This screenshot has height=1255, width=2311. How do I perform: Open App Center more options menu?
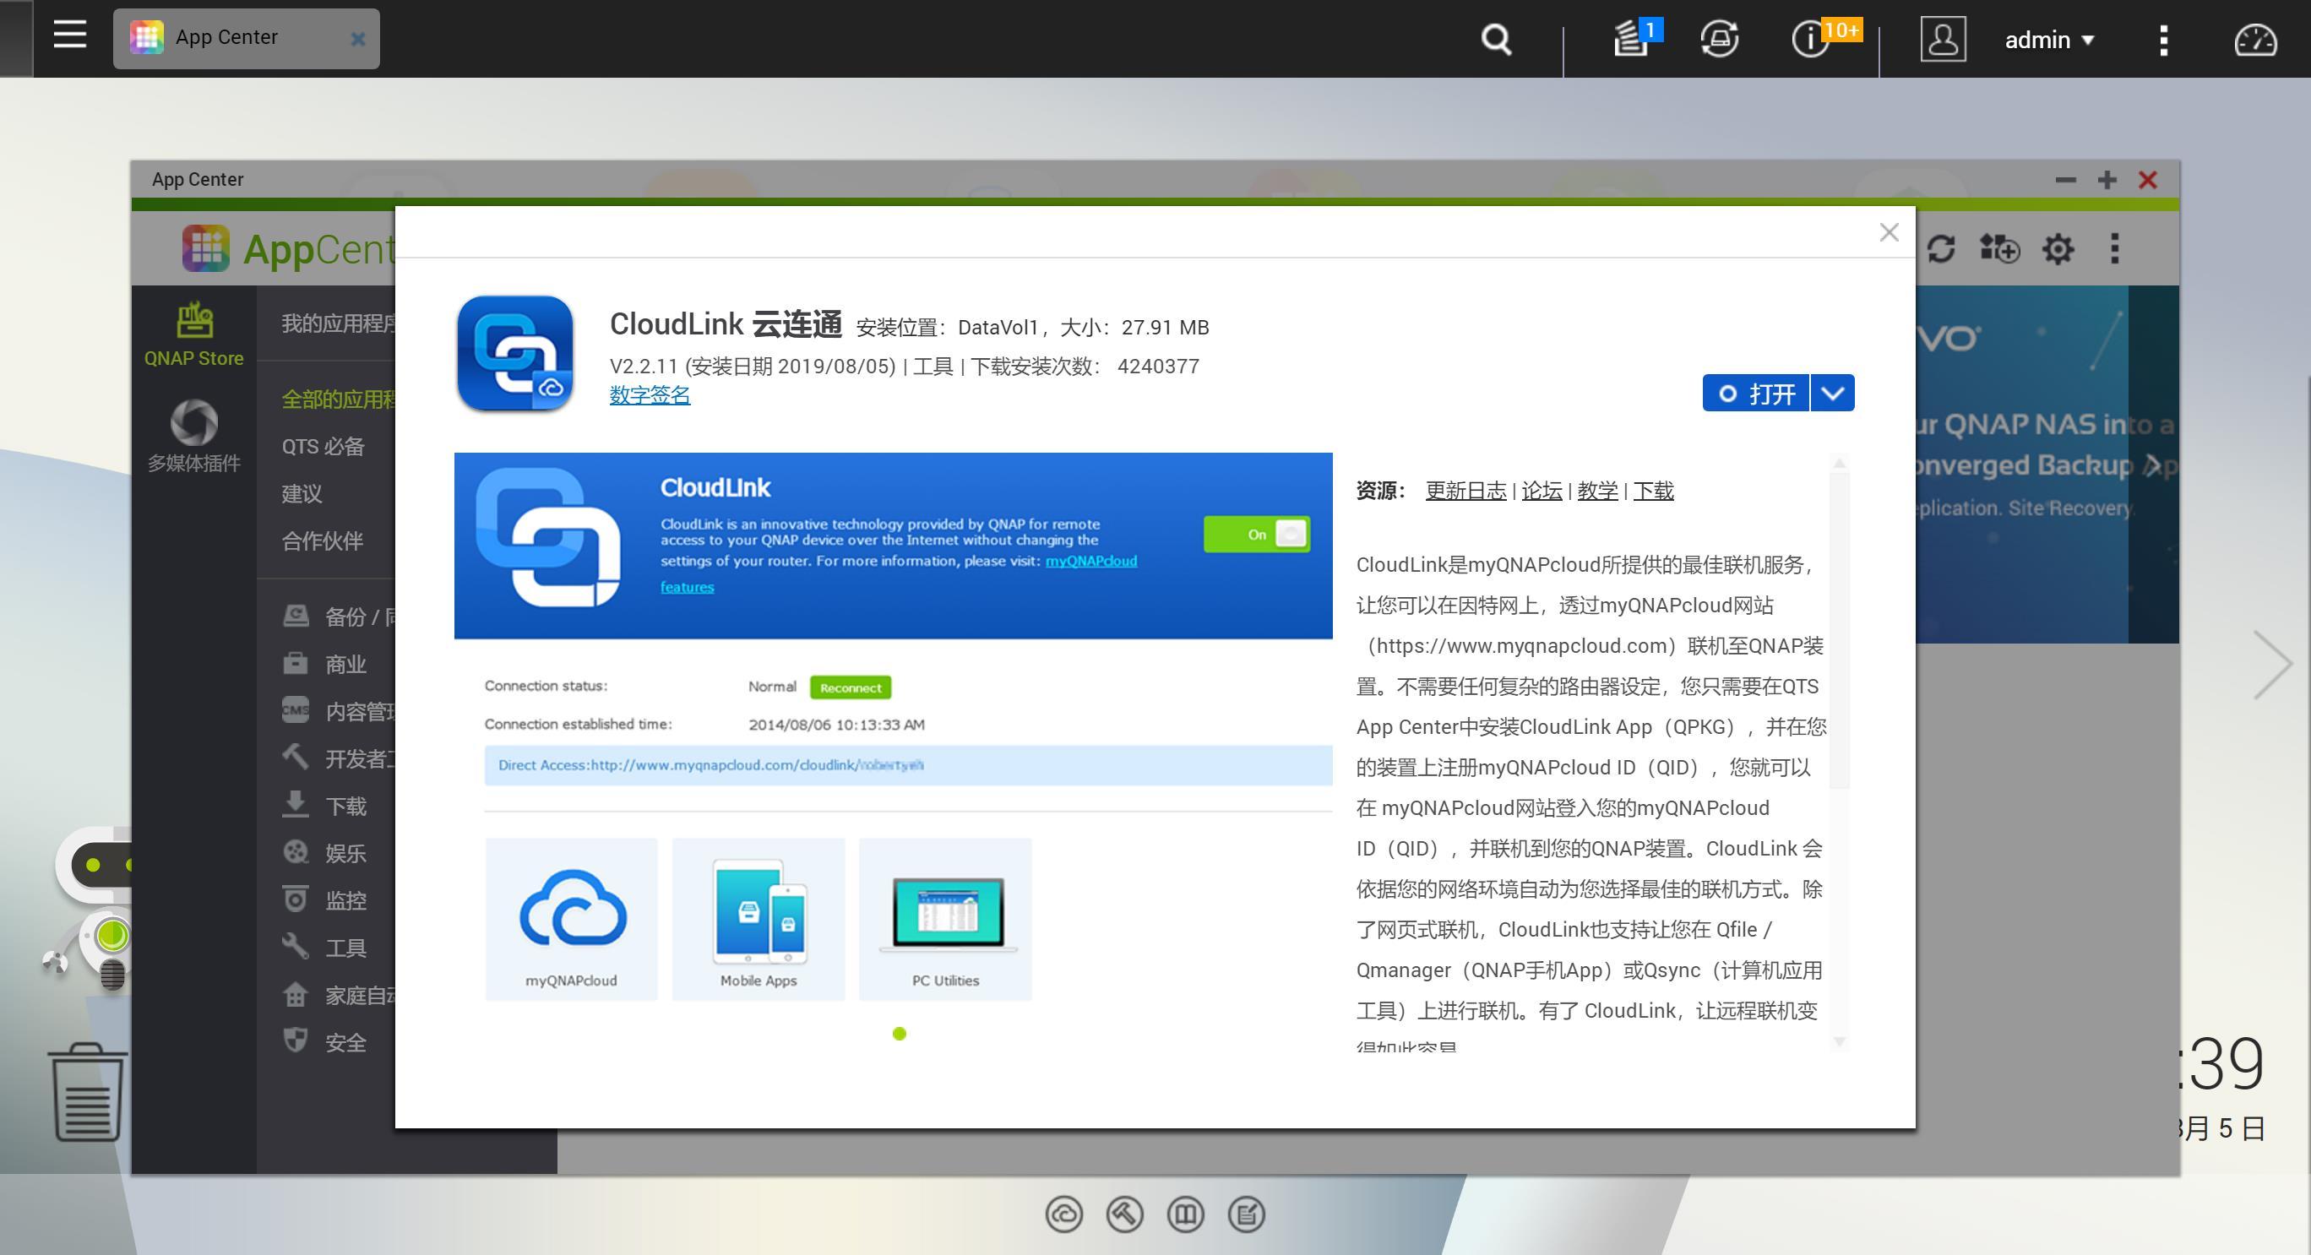point(2114,248)
